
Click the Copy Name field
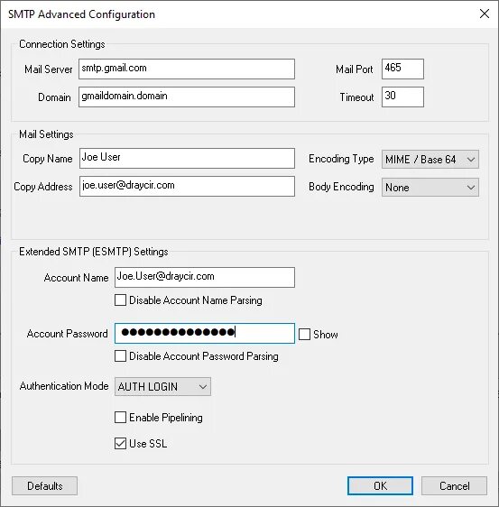coord(187,159)
